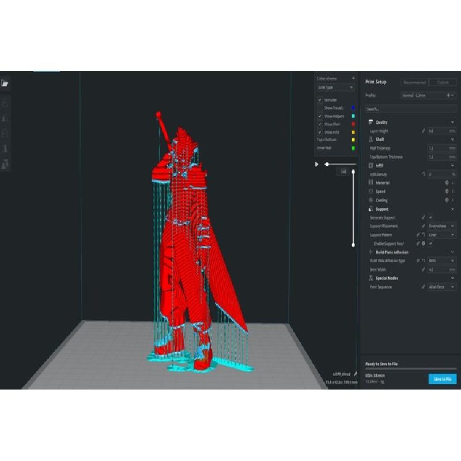Click the Quality category icon
Image resolution: width=461 pixels, height=461 pixels.
371,122
